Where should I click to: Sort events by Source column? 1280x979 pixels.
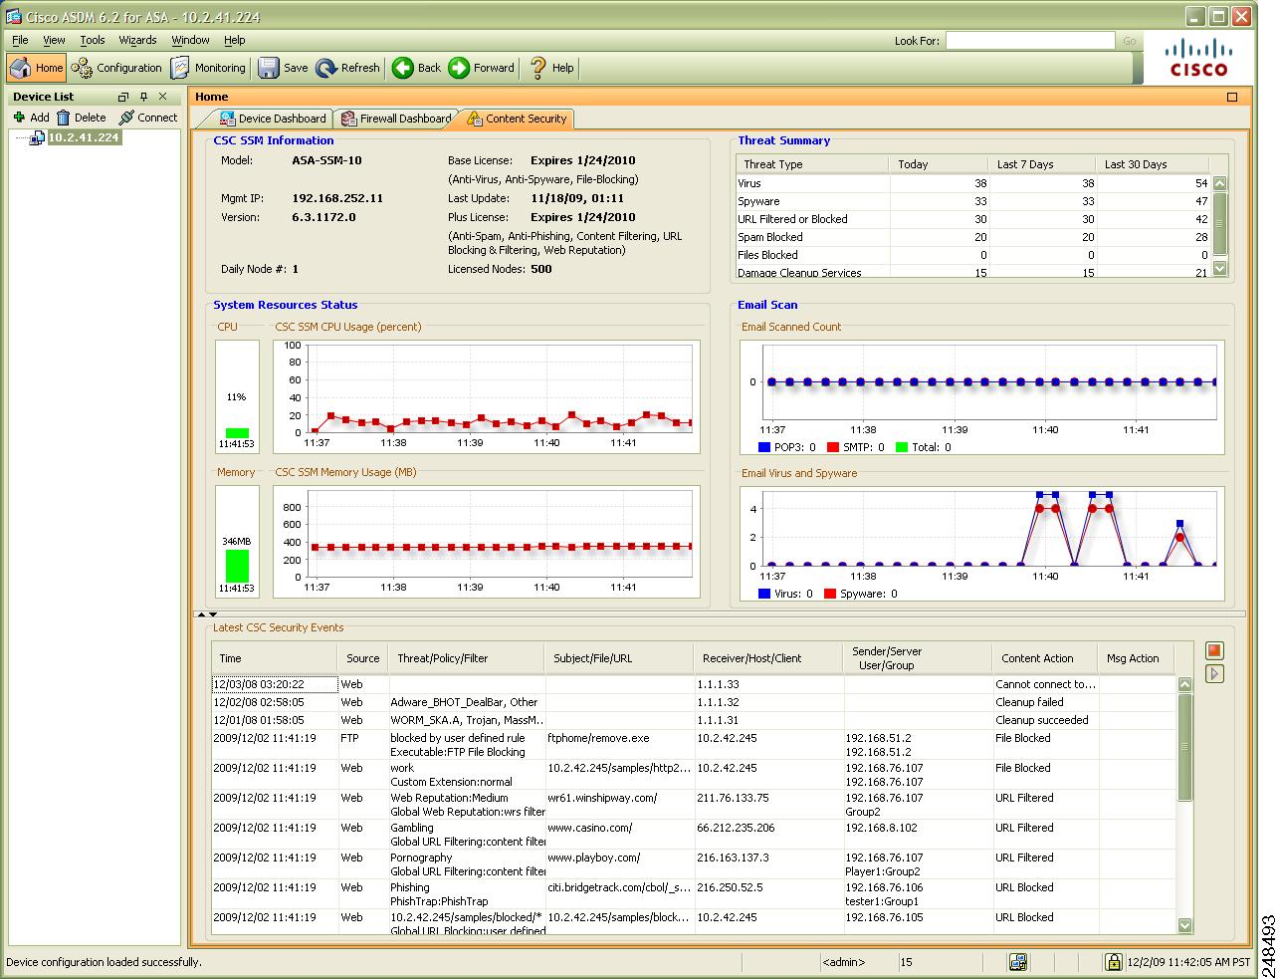(362, 658)
